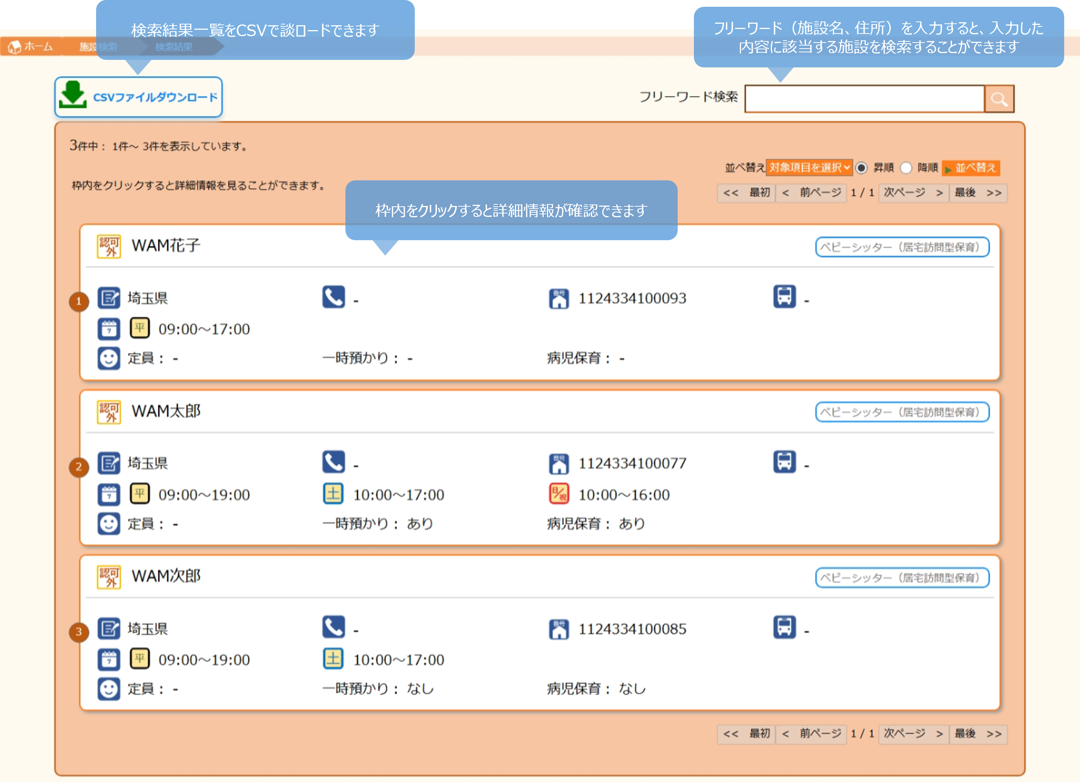Image resolution: width=1080 pixels, height=782 pixels.
Task: Focus the フリーワード検索 text field
Action: tap(864, 99)
